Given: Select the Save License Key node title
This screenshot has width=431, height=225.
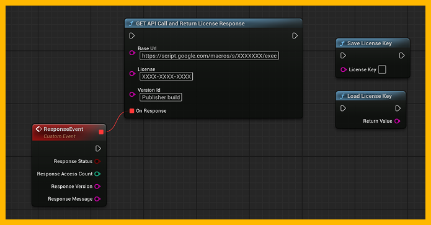Looking at the screenshot, I should click(x=370, y=43).
